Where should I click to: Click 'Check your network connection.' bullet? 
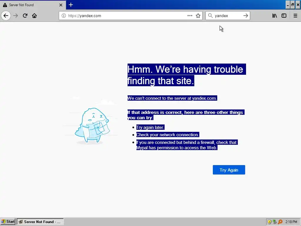(x=168, y=135)
